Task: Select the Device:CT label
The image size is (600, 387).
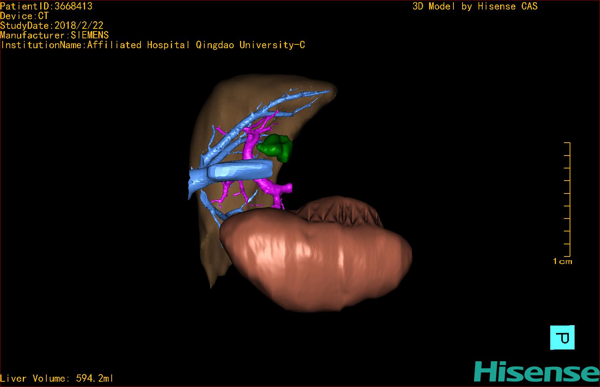Action: [x=24, y=16]
